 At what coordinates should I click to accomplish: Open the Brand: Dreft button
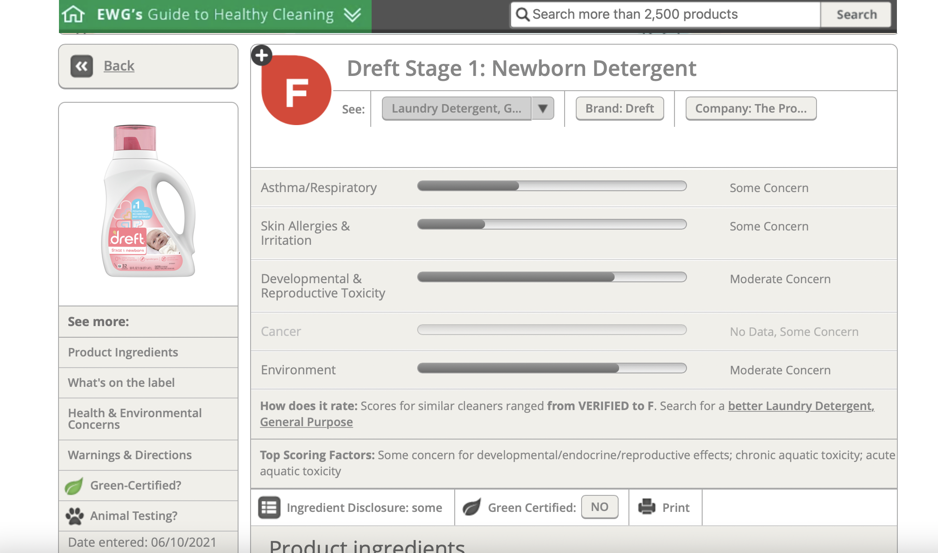click(x=620, y=109)
